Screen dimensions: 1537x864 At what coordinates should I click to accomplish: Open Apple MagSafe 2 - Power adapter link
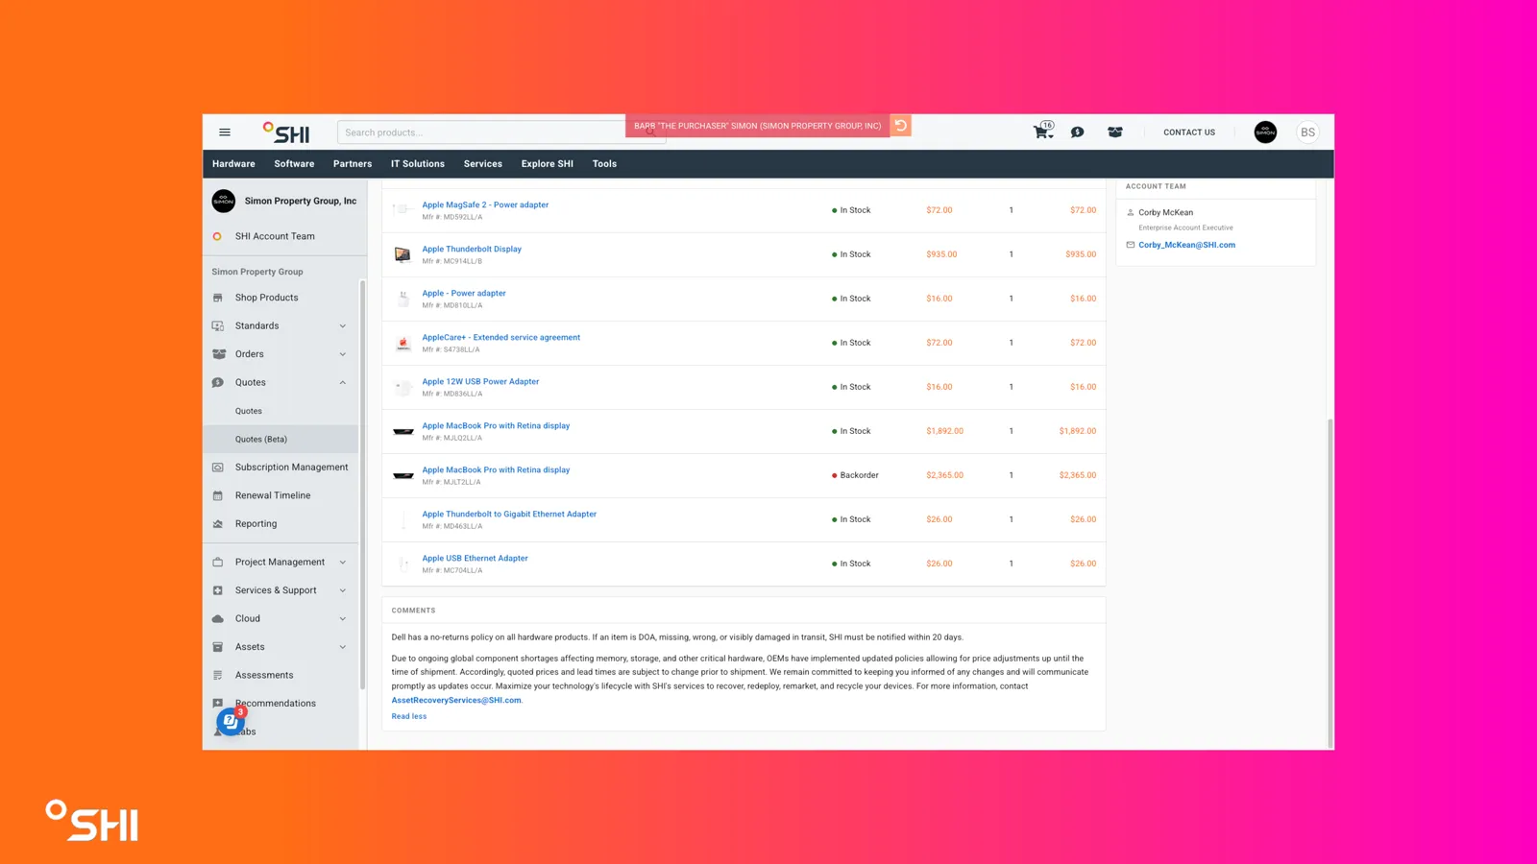(485, 204)
